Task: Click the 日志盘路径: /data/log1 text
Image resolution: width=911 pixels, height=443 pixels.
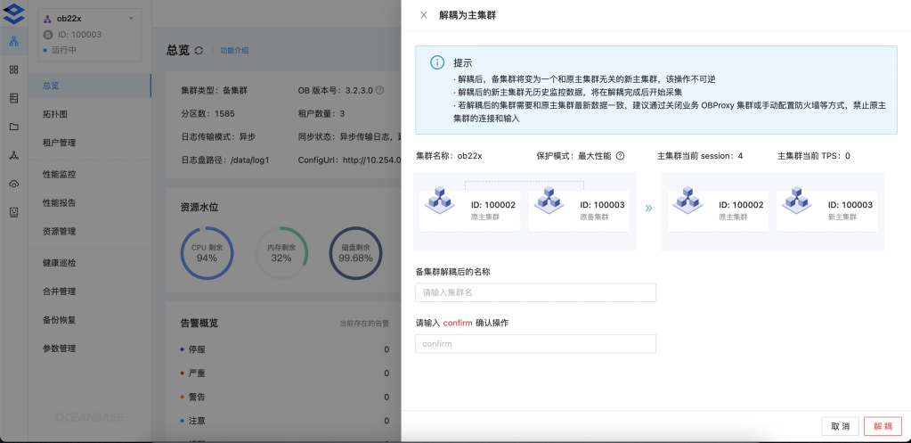Action: (x=224, y=160)
